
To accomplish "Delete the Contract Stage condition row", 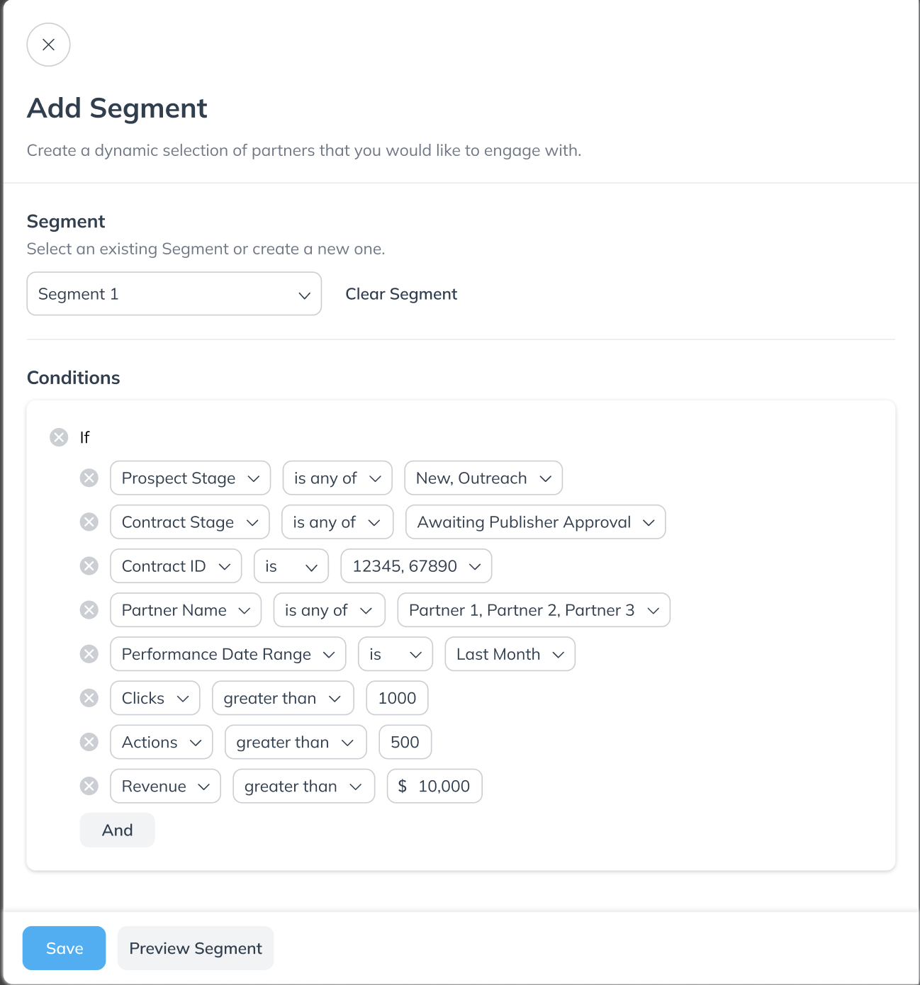I will 89,522.
